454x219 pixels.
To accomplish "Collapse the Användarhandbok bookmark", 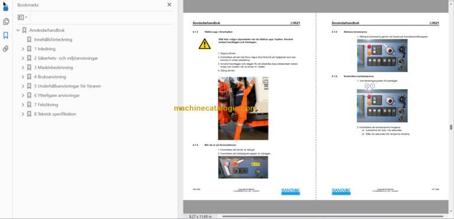I will (x=18, y=30).
